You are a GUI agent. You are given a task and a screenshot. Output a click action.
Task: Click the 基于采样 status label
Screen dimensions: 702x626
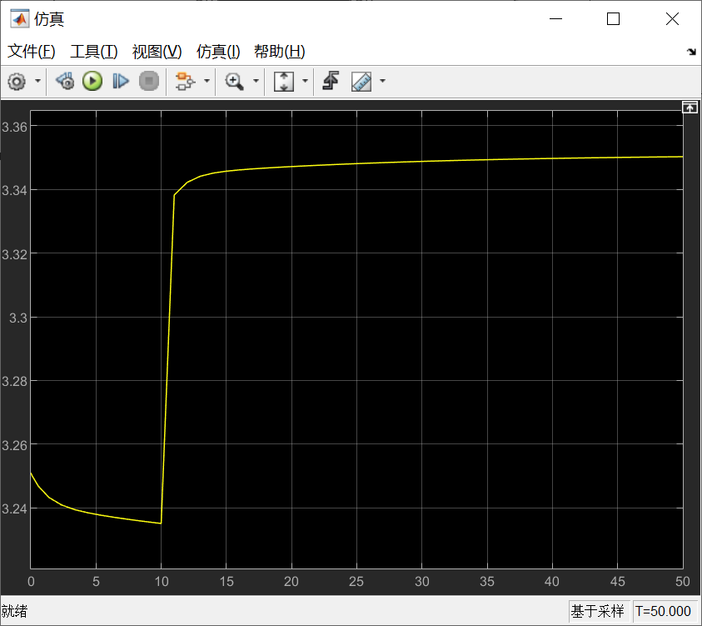(x=598, y=611)
